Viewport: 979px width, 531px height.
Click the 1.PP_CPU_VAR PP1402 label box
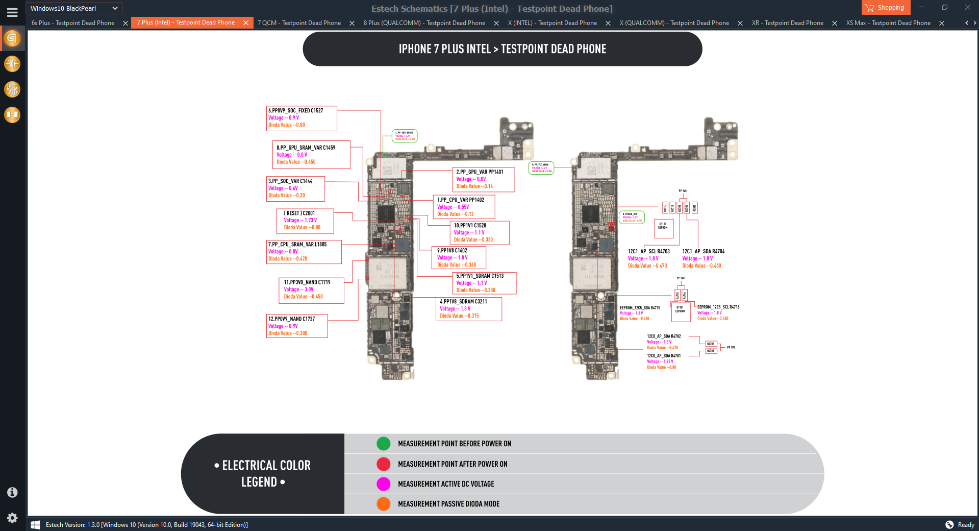point(464,207)
